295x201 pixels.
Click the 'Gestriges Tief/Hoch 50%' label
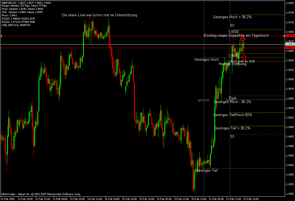(233, 115)
